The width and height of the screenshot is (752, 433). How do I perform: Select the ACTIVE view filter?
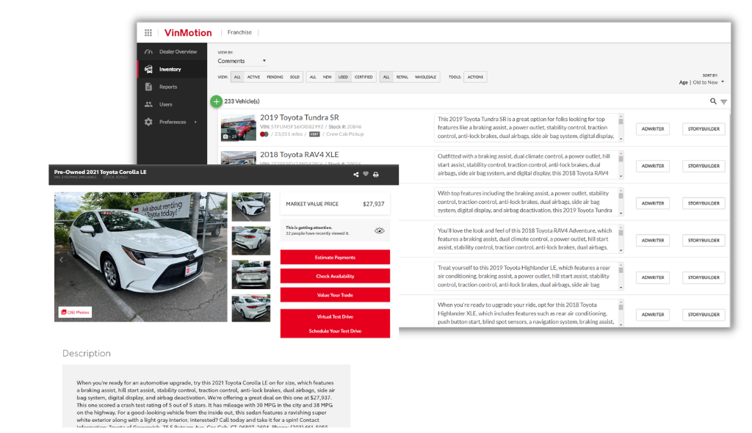point(253,77)
